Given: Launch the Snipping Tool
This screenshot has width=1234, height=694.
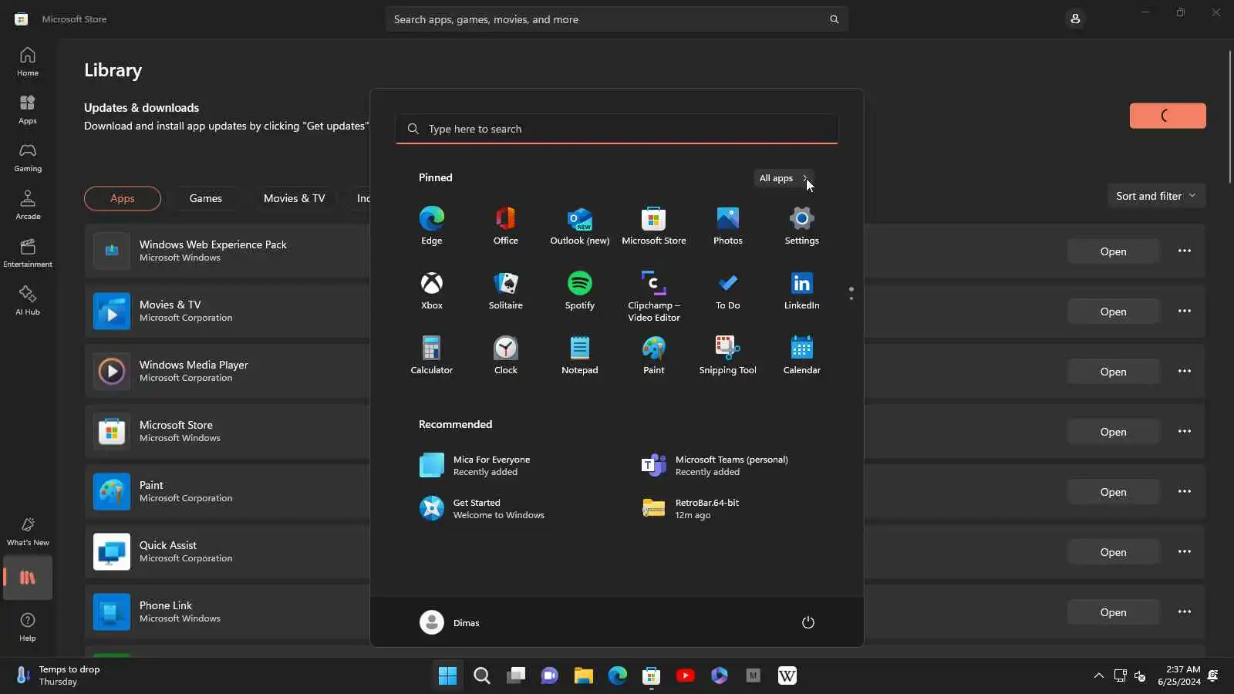Looking at the screenshot, I should (727, 355).
